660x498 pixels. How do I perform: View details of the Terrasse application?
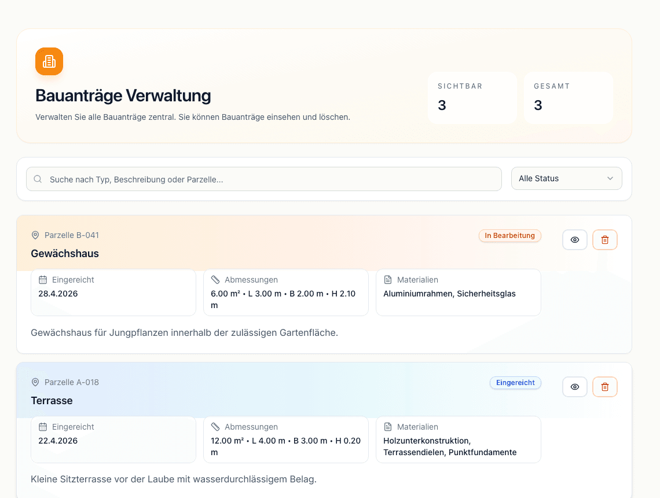pos(574,387)
